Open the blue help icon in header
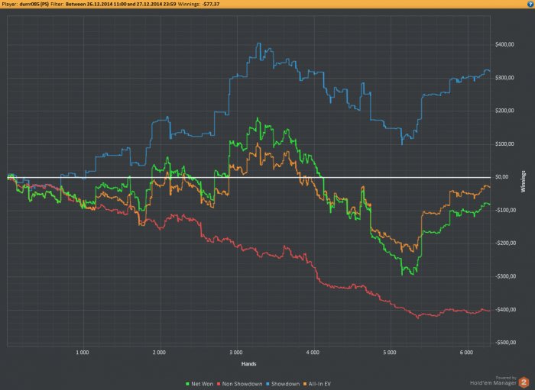 (x=531, y=4)
